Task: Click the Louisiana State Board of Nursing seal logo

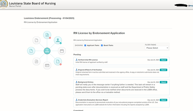Action: click(x=4, y=4)
